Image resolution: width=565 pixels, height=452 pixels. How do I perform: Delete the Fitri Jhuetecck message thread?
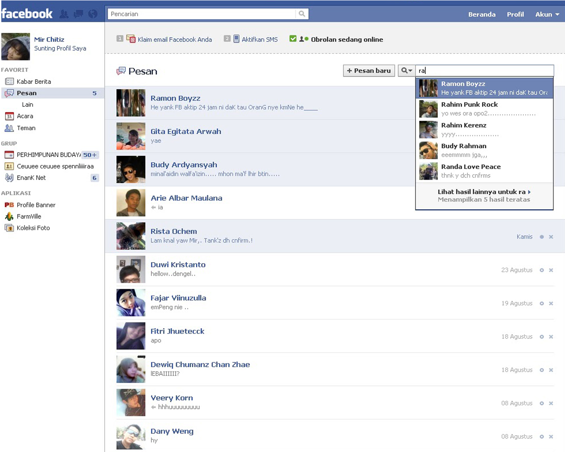click(551, 337)
